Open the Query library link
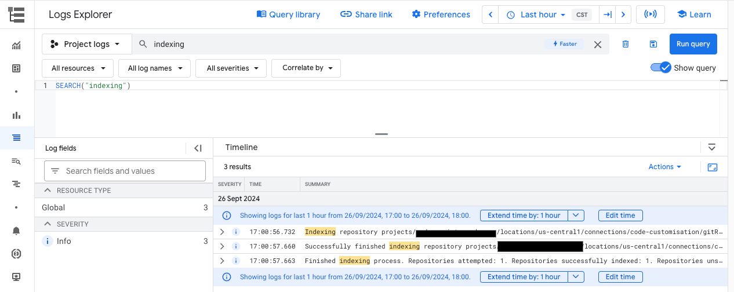This screenshot has width=734, height=292. pos(288,14)
